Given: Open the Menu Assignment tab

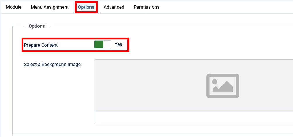Looking at the screenshot, I should click(50, 7).
